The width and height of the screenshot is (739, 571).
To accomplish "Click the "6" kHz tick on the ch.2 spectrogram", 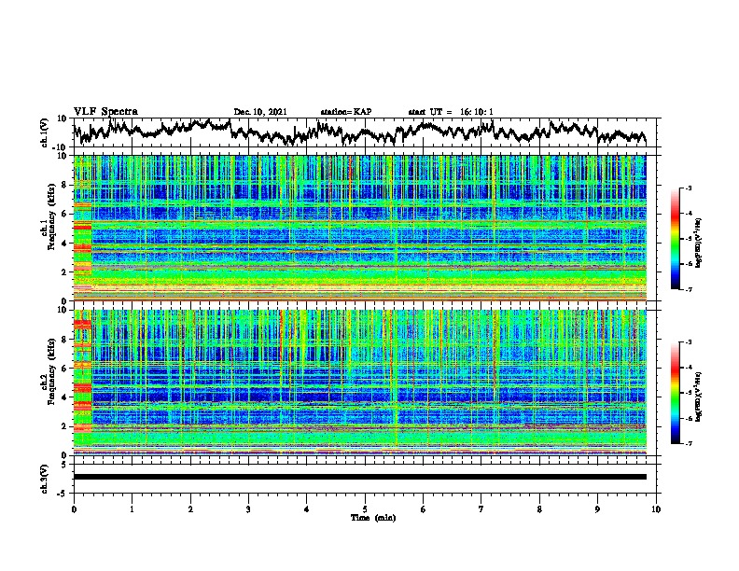I will 65,369.
